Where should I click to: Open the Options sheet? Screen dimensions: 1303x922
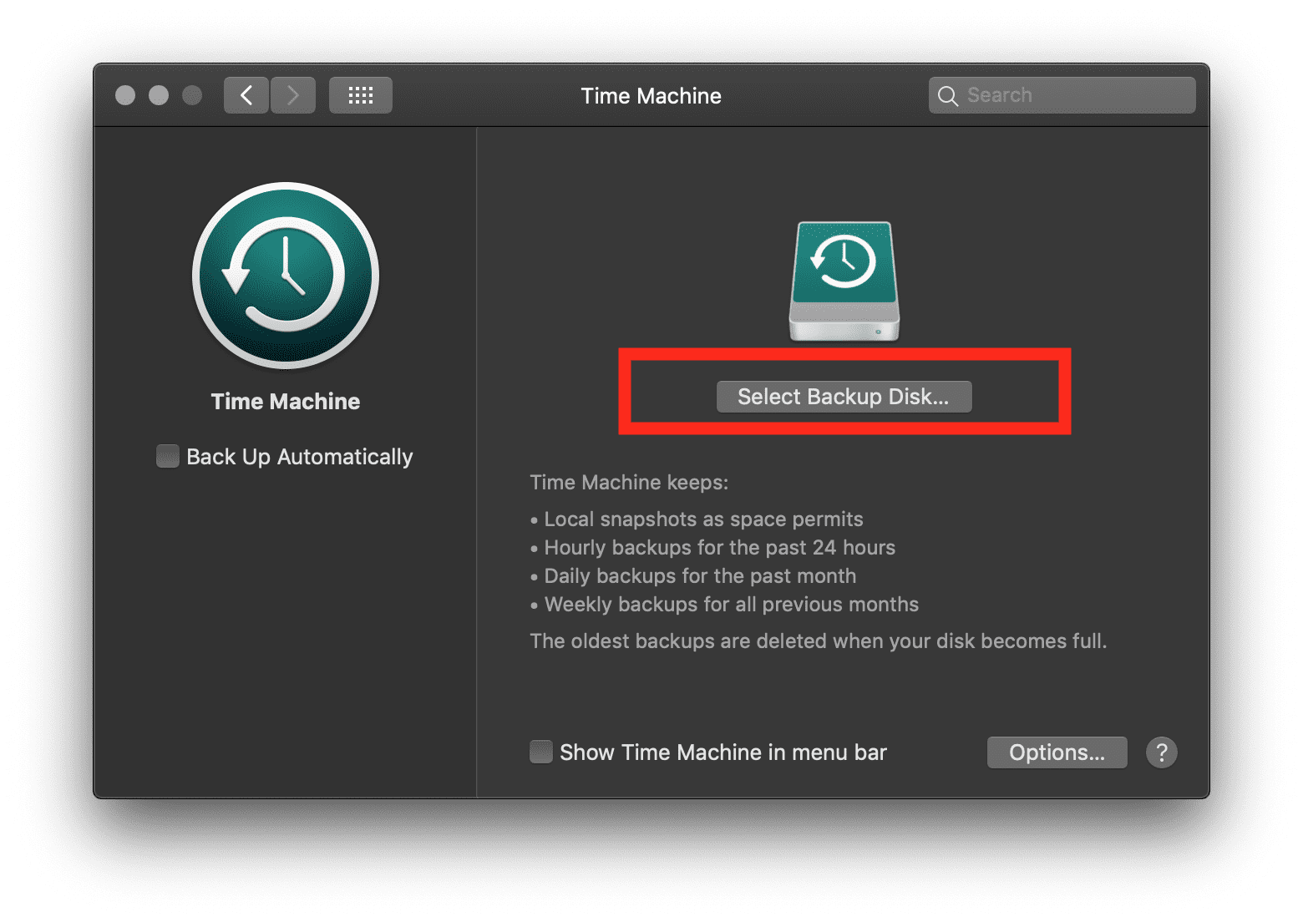pos(1057,752)
